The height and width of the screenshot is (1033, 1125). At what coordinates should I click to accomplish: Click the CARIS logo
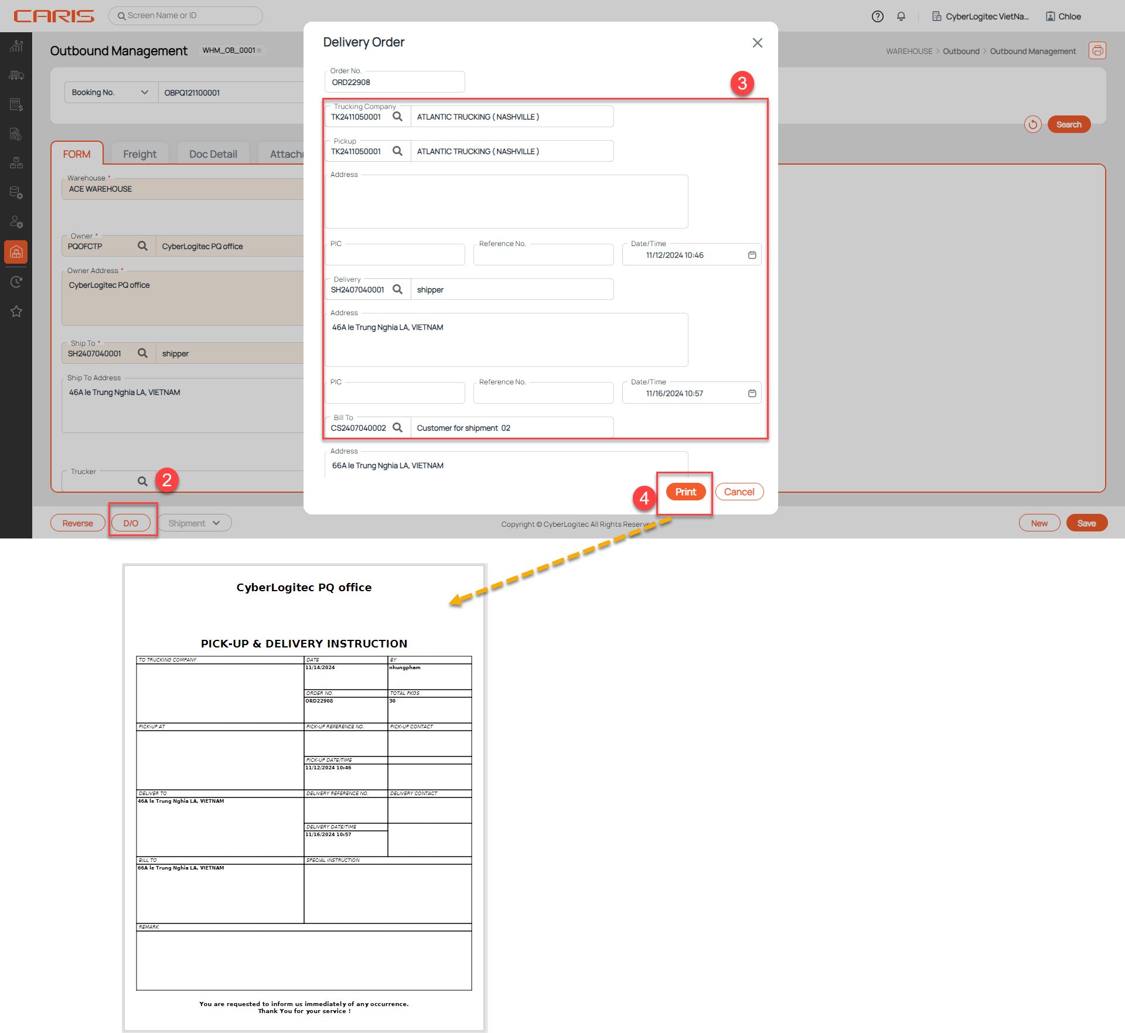pos(54,16)
